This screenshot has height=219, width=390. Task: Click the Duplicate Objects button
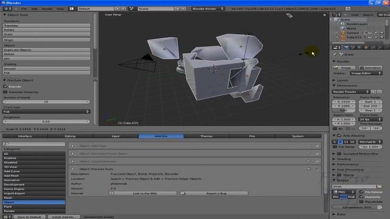(46, 50)
